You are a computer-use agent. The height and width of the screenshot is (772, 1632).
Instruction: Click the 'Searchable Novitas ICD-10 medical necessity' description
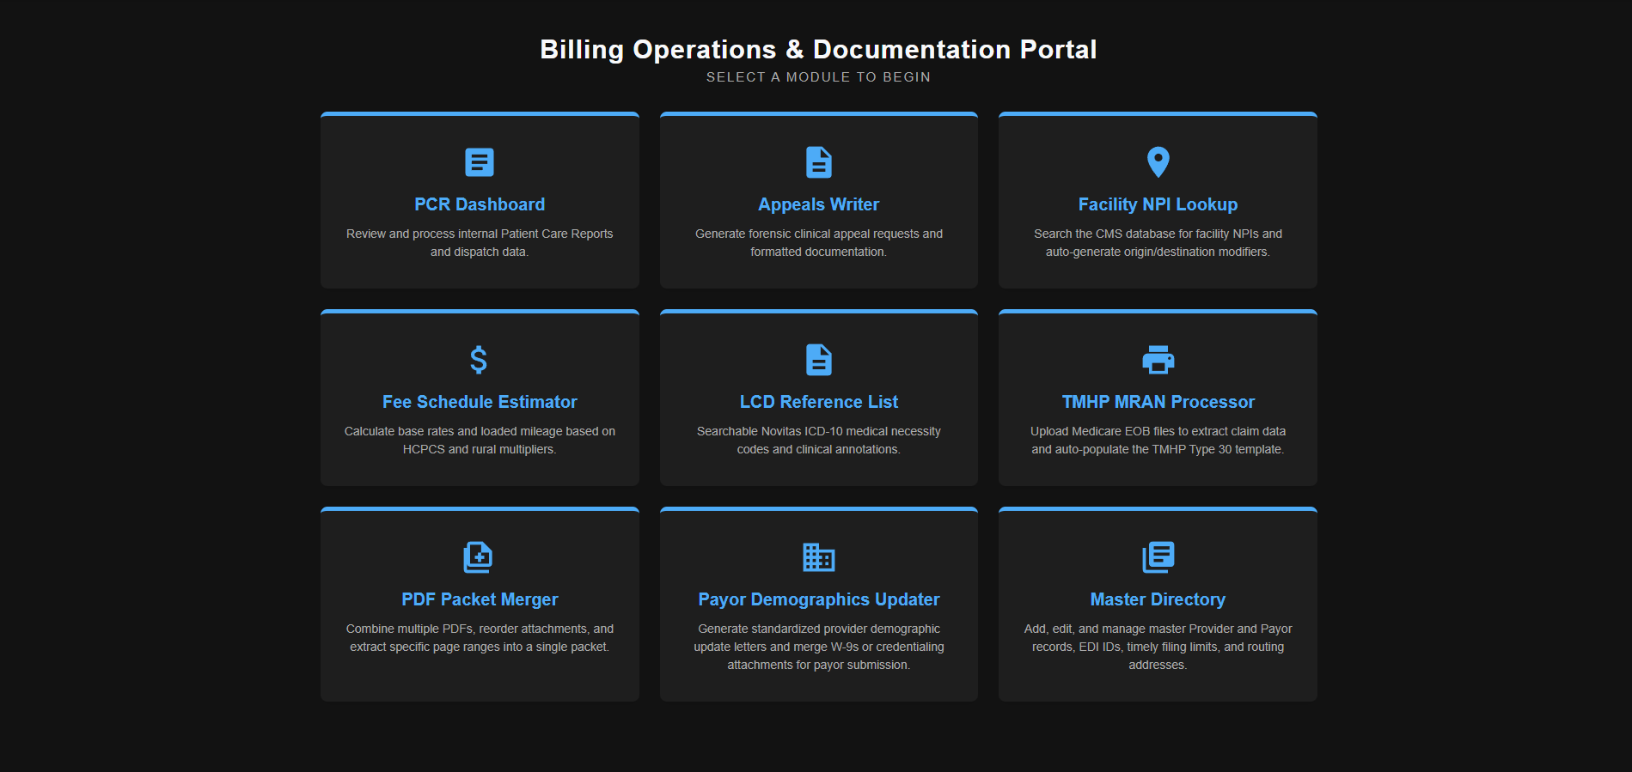coord(819,441)
